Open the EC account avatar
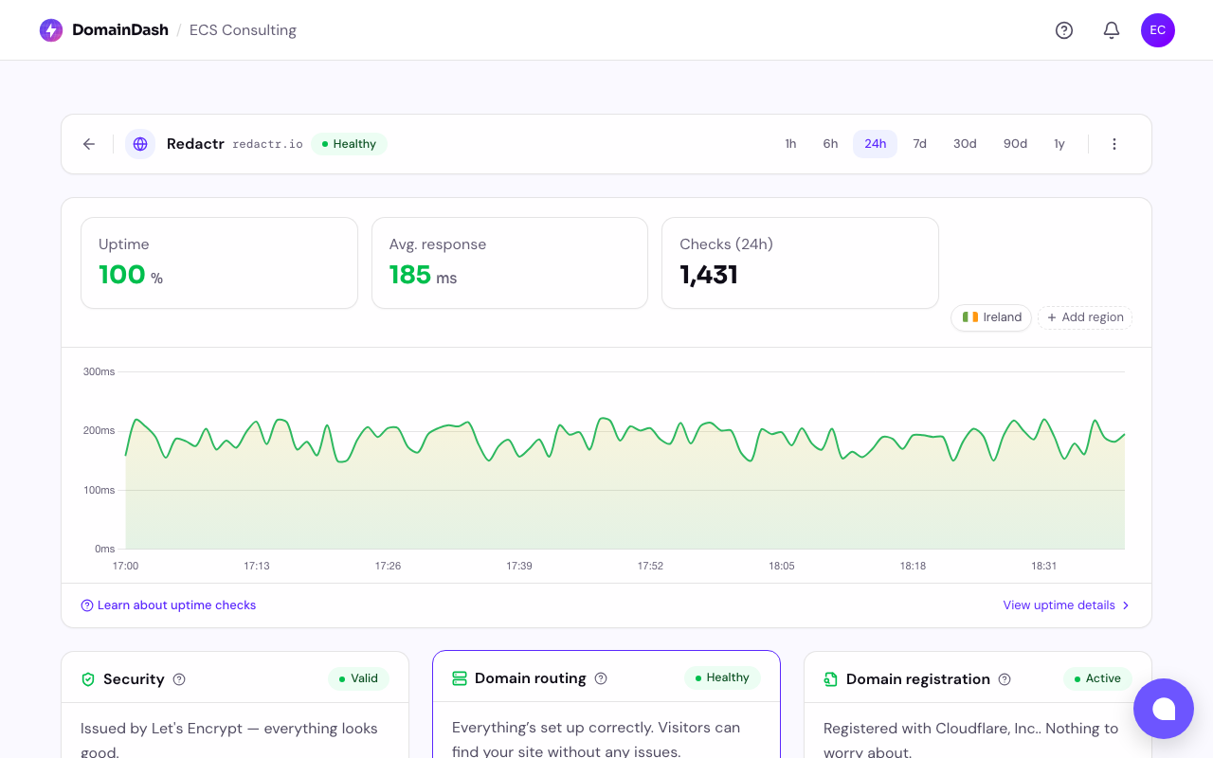 (x=1157, y=29)
